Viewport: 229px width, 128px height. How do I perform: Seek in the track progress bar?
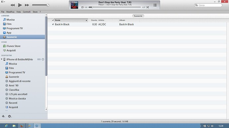pyautogui.click(x=114, y=7)
